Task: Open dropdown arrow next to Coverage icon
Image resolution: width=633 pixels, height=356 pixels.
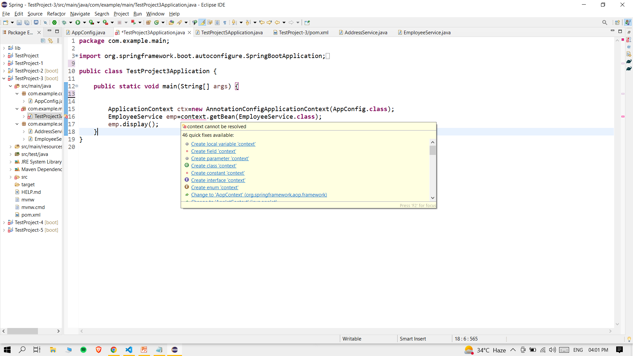Action: (98, 22)
